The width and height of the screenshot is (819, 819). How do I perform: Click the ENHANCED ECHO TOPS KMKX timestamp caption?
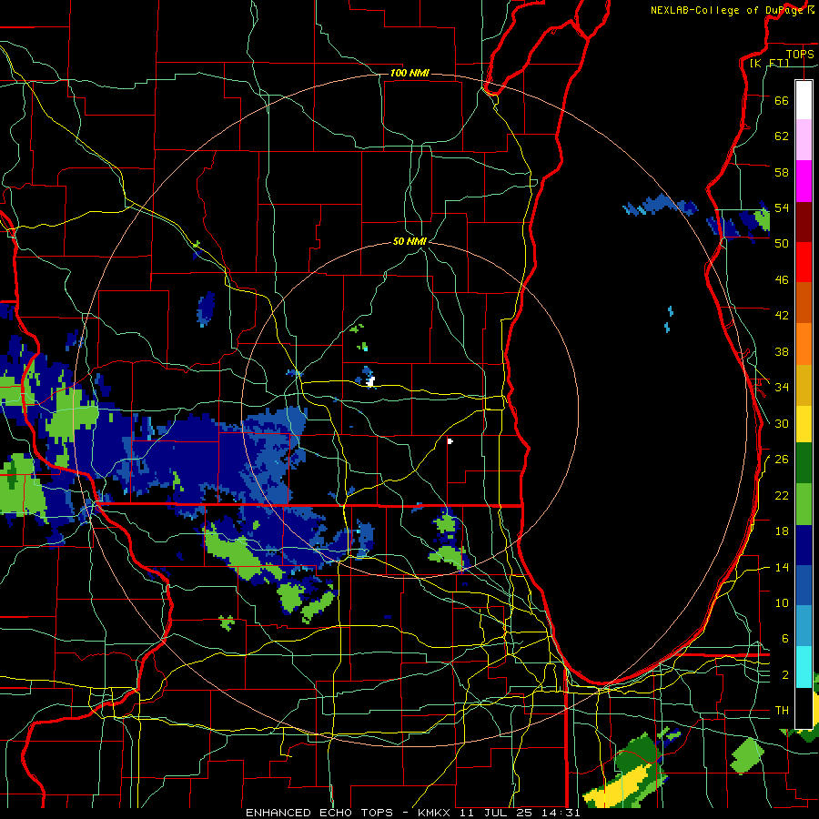[412, 813]
